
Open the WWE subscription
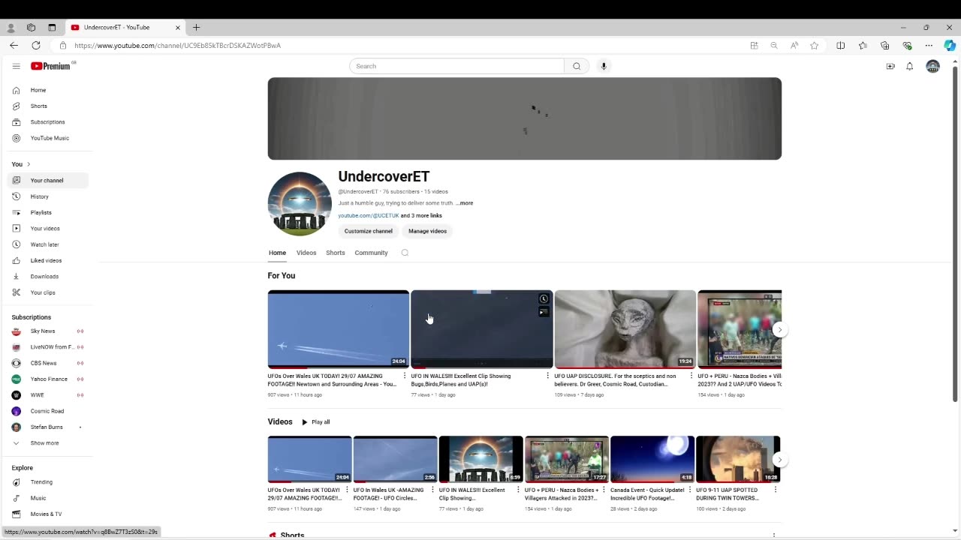point(48,394)
